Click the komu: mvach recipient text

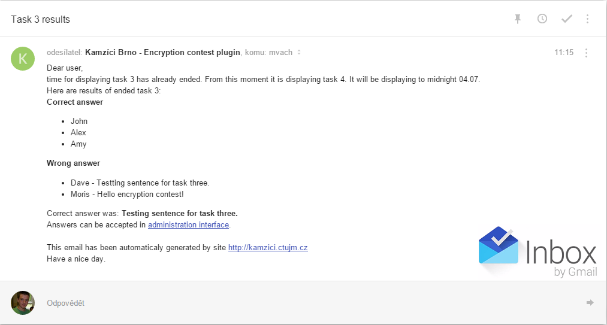tap(268, 52)
